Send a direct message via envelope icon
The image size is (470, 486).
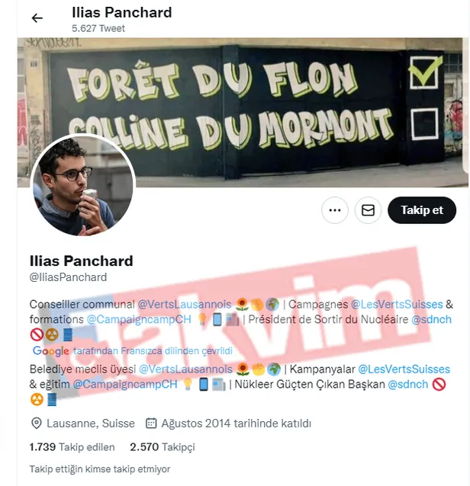coord(368,210)
